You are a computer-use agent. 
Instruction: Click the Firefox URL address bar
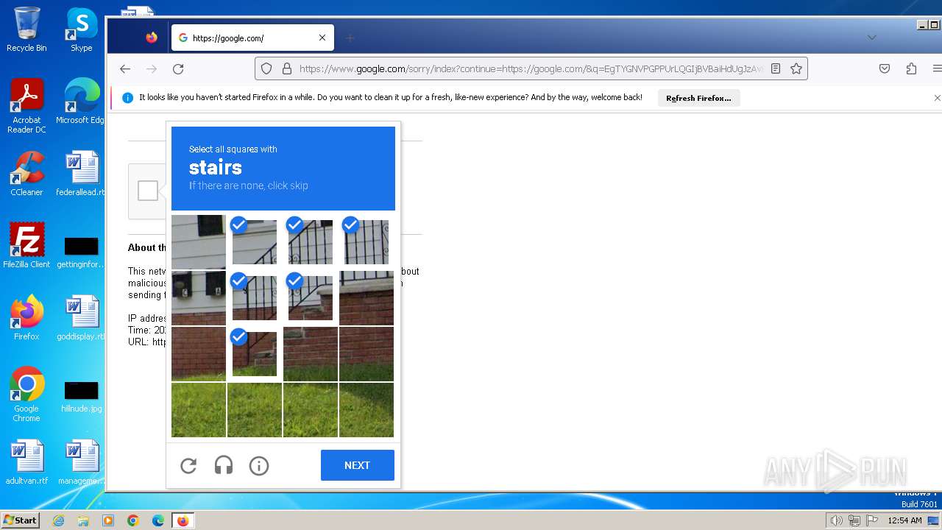click(531, 68)
